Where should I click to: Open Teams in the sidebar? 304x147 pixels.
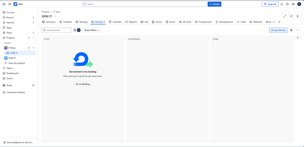tap(19, 79)
